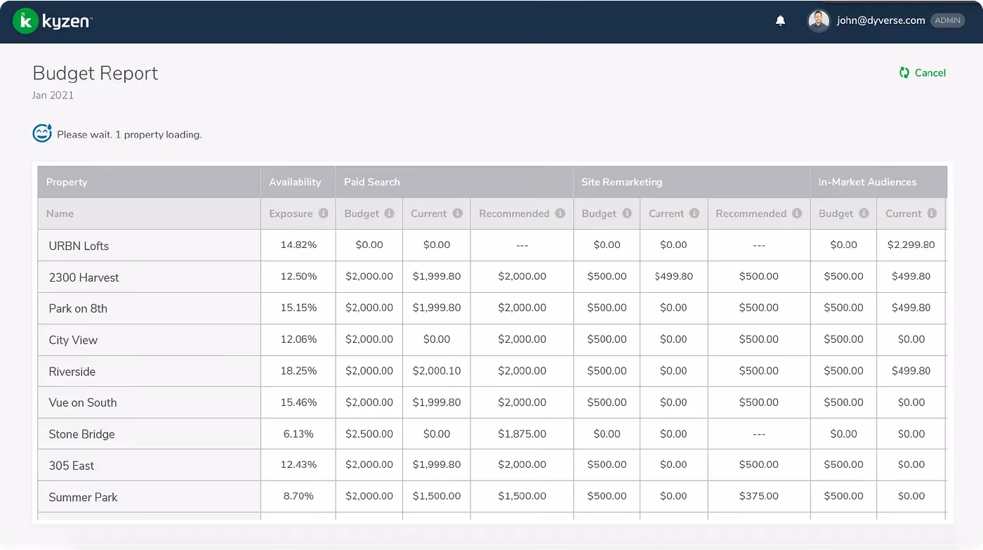Click Paid Search Budget info icon
Viewport: 983px width, 550px height.
(390, 214)
